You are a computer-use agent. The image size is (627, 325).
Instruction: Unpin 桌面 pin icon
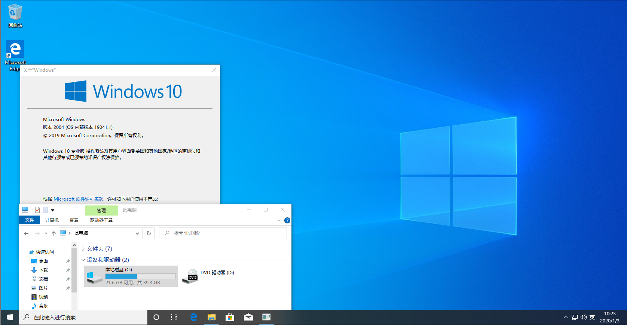[68, 261]
